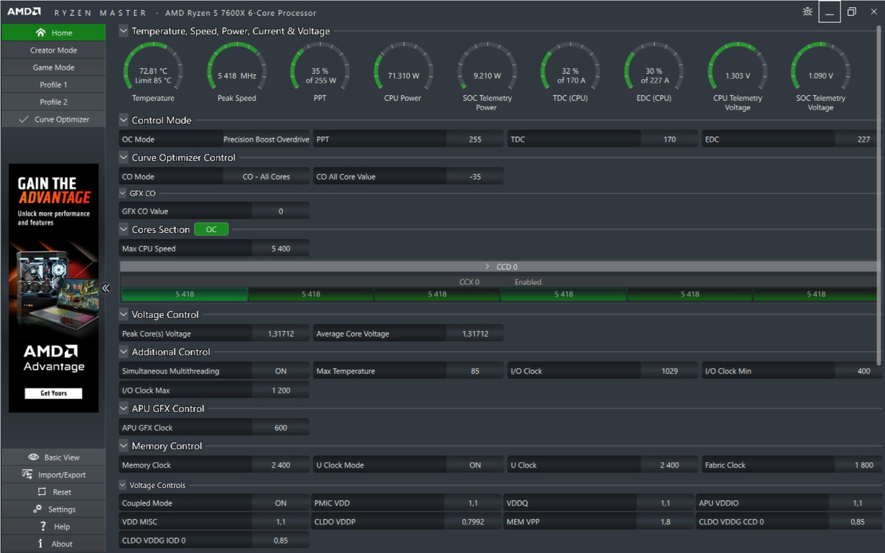Toggle Coupled Mode ON value

click(x=281, y=503)
